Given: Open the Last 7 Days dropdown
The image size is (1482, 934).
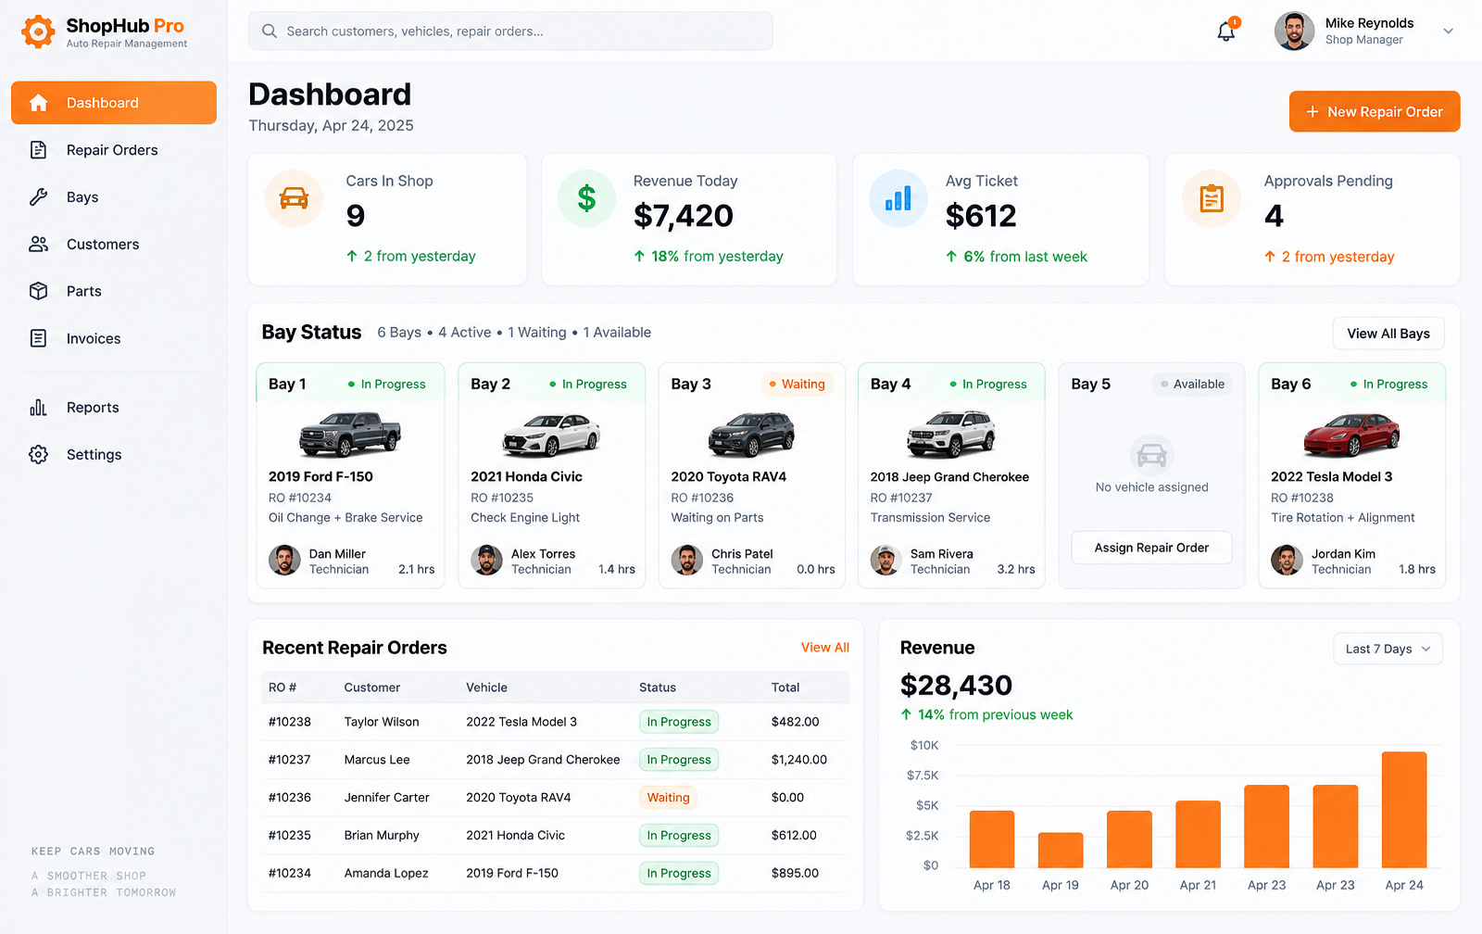Looking at the screenshot, I should pyautogui.click(x=1388, y=649).
